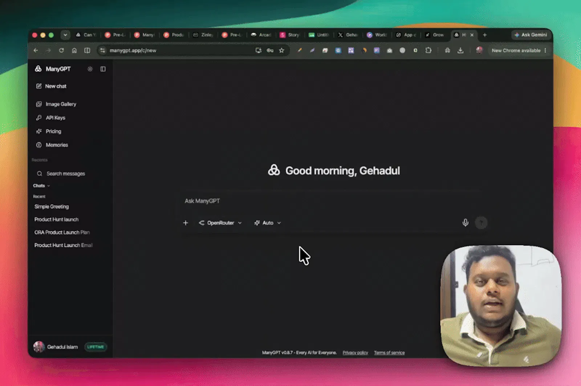This screenshot has height=386, width=581.
Task: Switch to the App d browser tab
Action: click(x=406, y=35)
